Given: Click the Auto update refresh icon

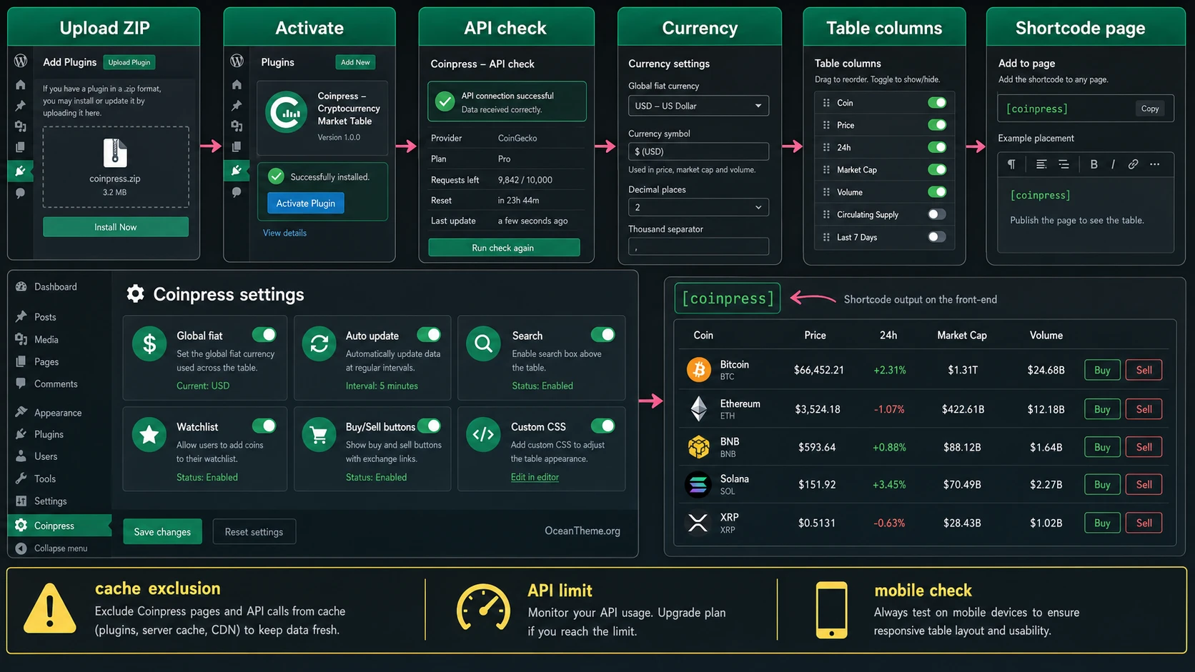Looking at the screenshot, I should (319, 343).
